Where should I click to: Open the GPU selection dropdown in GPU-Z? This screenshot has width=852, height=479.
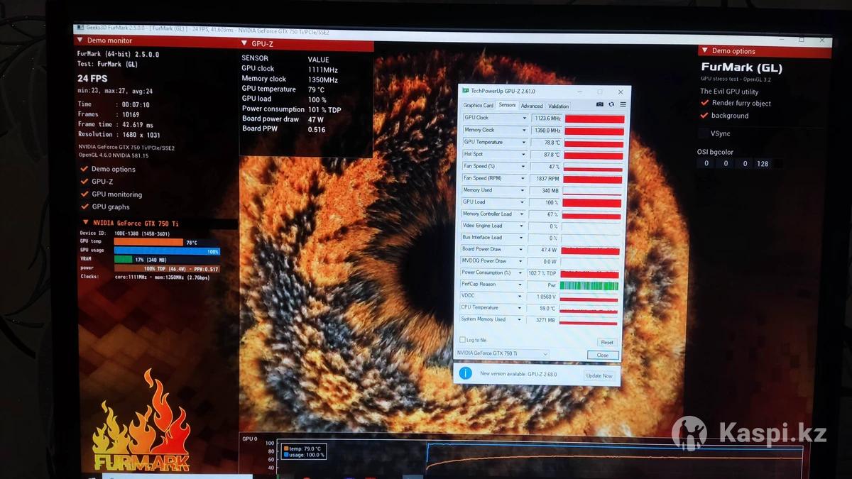(x=545, y=353)
